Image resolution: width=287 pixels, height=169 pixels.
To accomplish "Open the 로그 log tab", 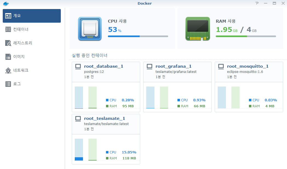I will click(32, 84).
